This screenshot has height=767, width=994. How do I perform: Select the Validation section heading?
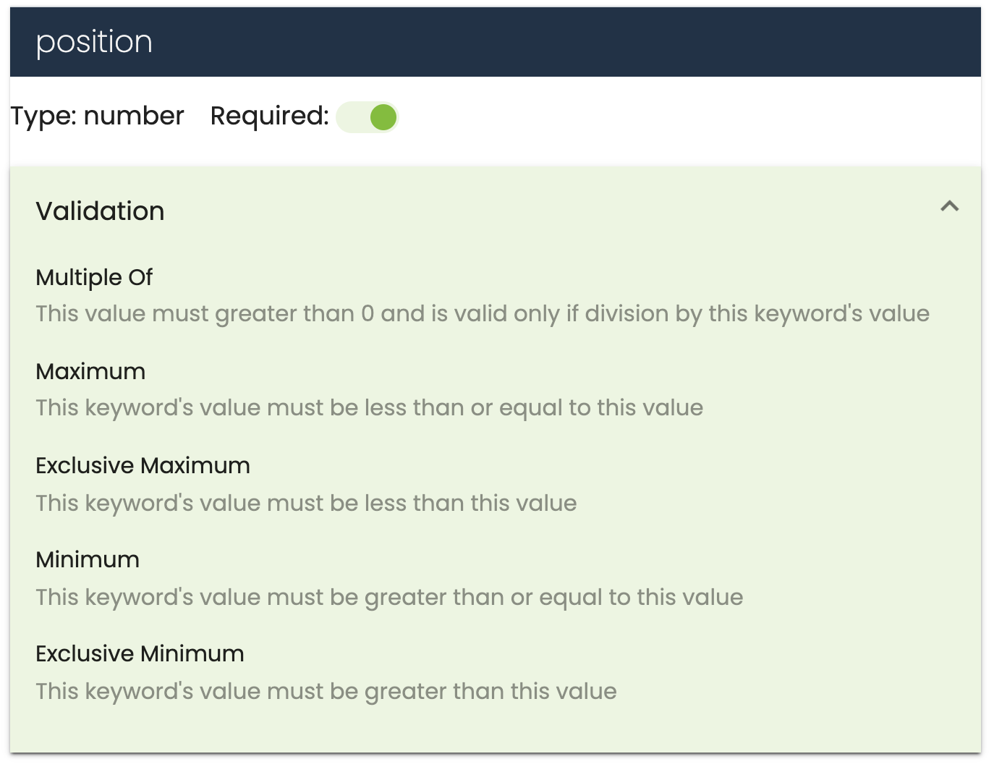tap(99, 211)
